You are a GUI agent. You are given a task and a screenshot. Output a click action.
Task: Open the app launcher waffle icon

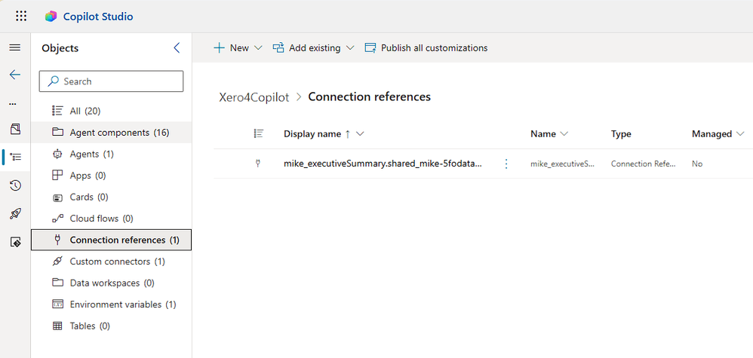click(x=21, y=16)
